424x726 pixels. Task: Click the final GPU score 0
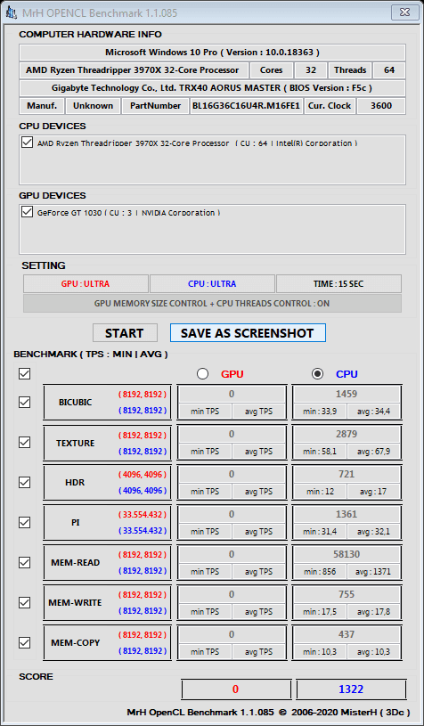click(236, 689)
